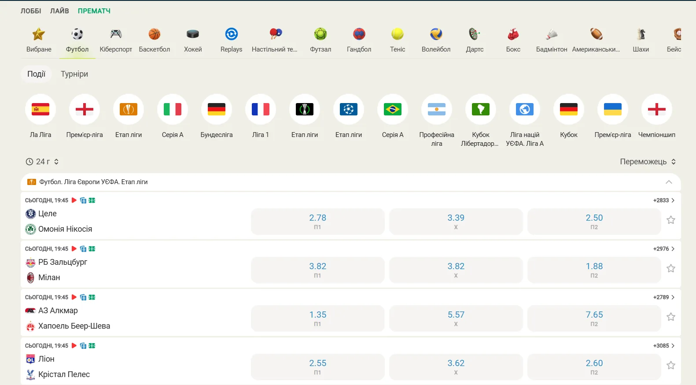
Task: Open live stream icon for Целе match
Action: (x=74, y=200)
